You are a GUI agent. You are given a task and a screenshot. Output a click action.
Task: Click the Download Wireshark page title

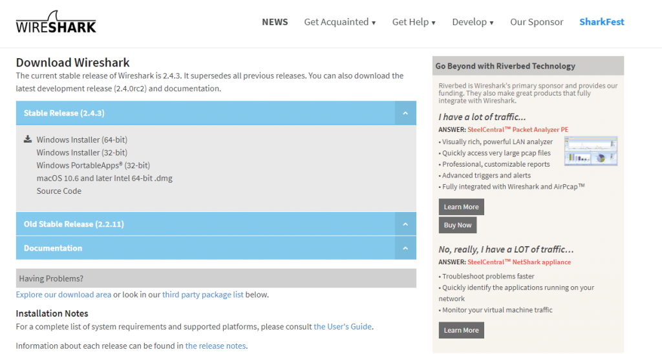click(x=72, y=63)
